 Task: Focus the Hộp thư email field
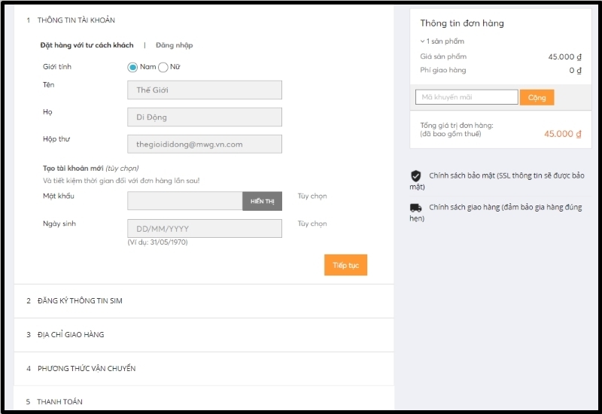(x=205, y=144)
